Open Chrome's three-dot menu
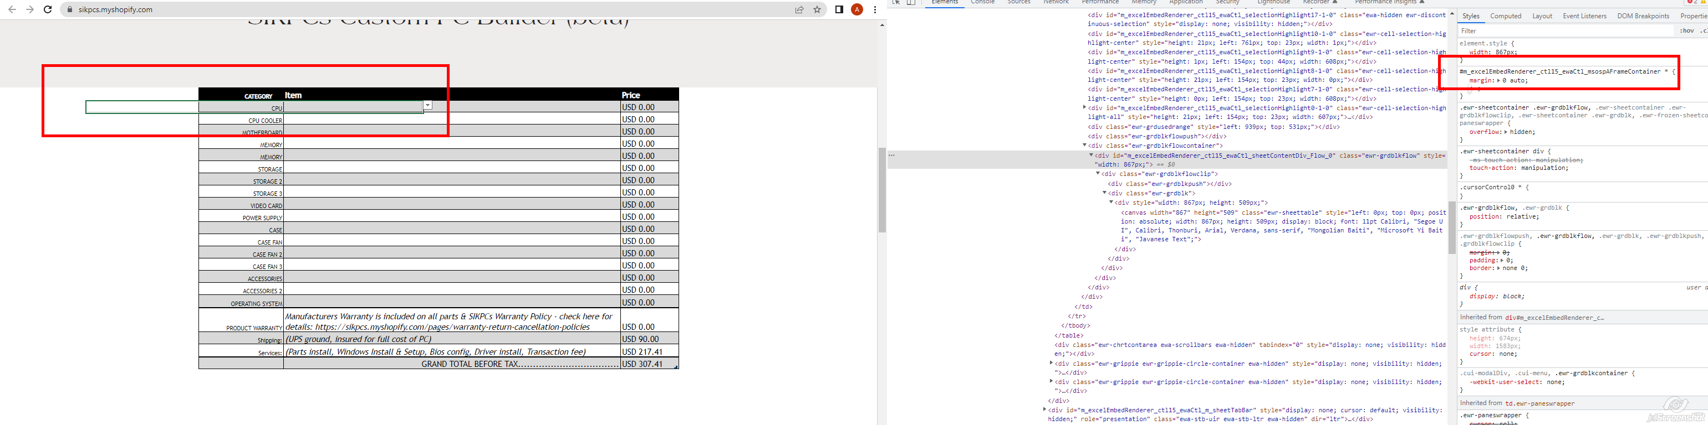 (x=875, y=10)
